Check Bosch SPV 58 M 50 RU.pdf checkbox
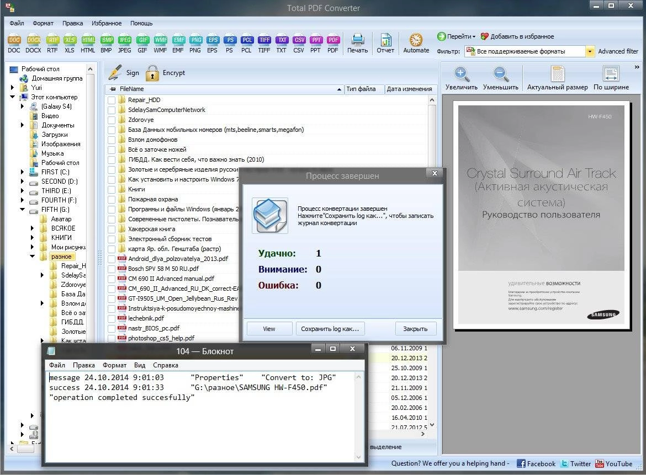 [111, 269]
